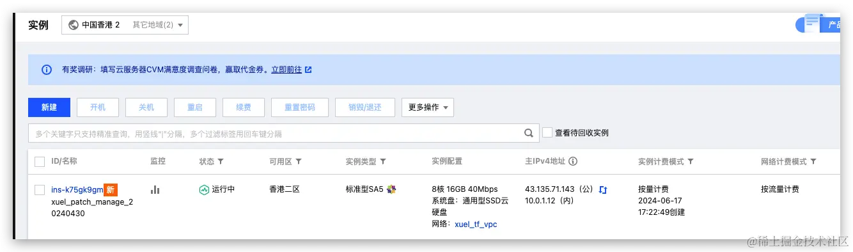This screenshot has height=252, width=853.
Task: Click the instance name xuel_patch_manage_20240430
Action: (92, 208)
